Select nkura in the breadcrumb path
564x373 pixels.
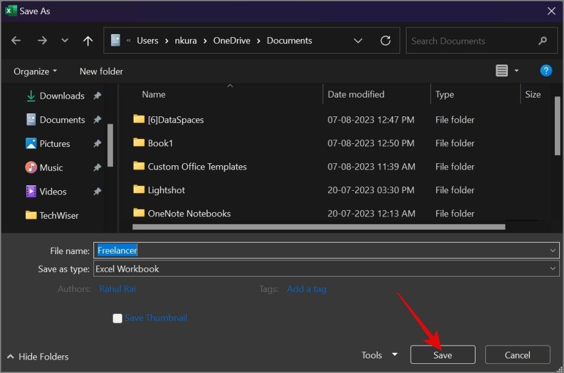(x=186, y=41)
